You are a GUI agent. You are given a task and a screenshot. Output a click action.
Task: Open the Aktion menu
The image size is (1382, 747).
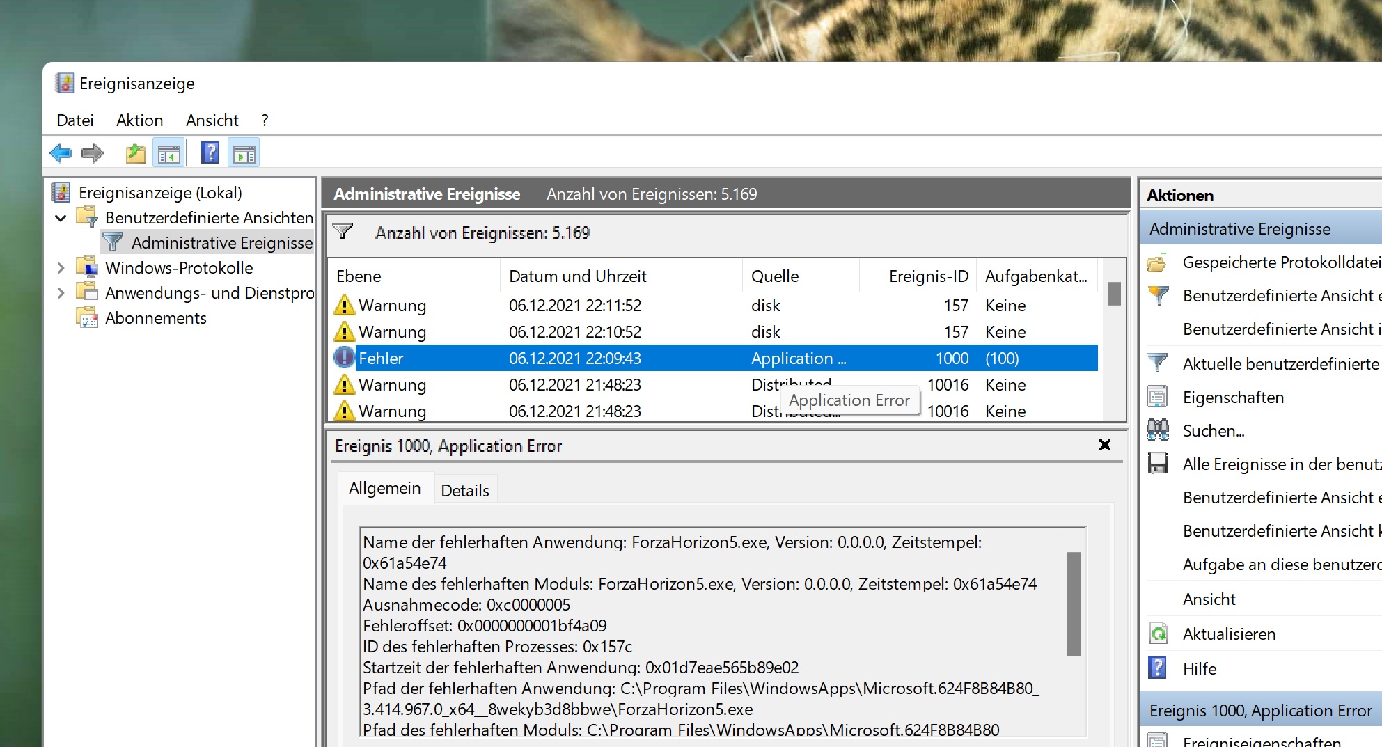[x=139, y=120]
